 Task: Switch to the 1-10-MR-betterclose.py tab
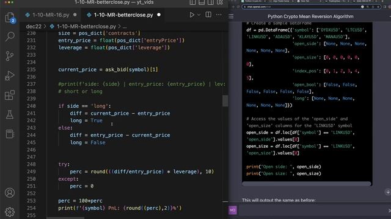point(123,15)
